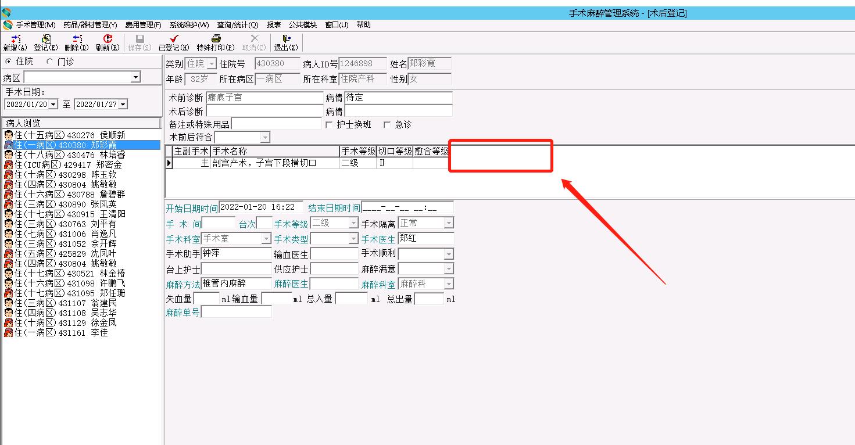Click the 结束日期时间 field
855x445 pixels.
(x=407, y=207)
